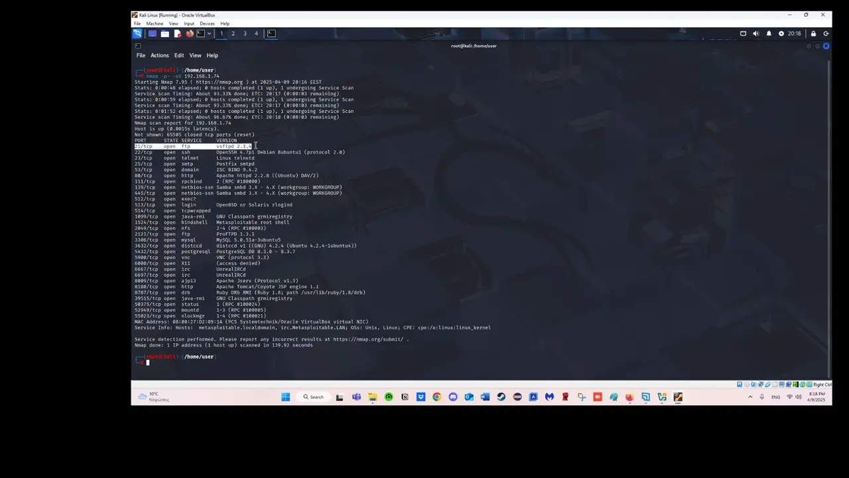Viewport: 849px width, 478px height.
Task: Switch to workspace 2
Action: (x=233, y=33)
